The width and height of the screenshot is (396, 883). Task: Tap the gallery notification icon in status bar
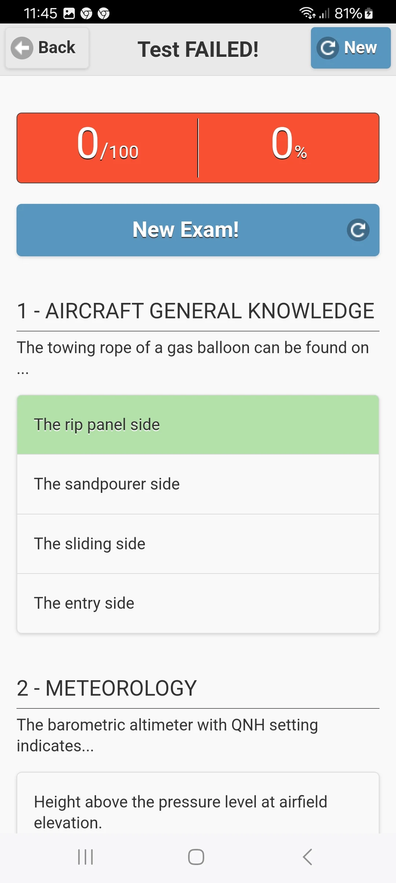[69, 14]
